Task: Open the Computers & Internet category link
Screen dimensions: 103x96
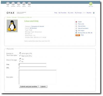Action: click(x=38, y=26)
